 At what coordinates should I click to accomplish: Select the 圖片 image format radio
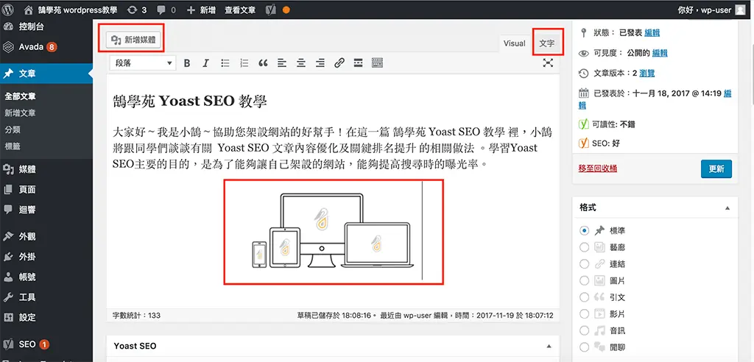584,280
